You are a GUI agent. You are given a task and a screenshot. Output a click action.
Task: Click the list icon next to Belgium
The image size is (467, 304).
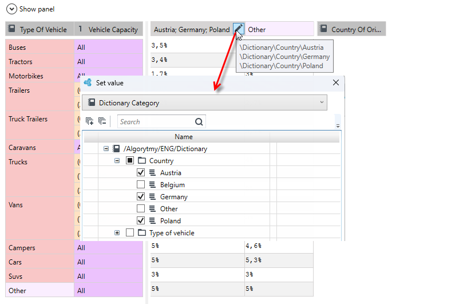click(x=152, y=184)
